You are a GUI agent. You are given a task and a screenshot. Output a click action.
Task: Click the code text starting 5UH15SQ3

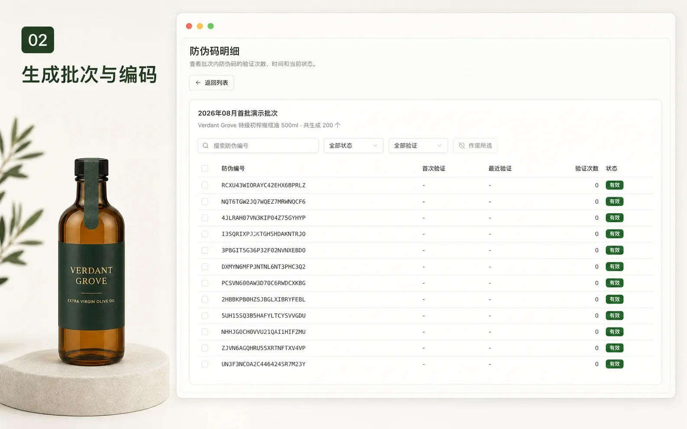(x=263, y=316)
